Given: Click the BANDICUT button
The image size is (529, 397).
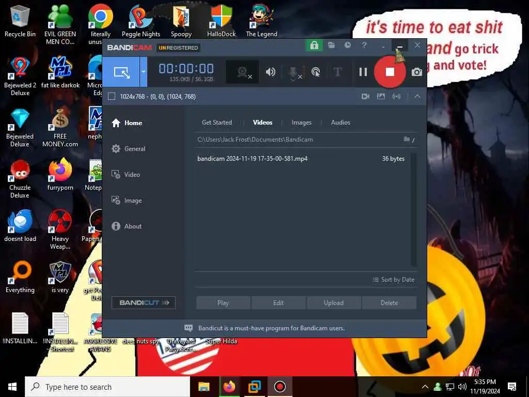Looking at the screenshot, I should [144, 302].
